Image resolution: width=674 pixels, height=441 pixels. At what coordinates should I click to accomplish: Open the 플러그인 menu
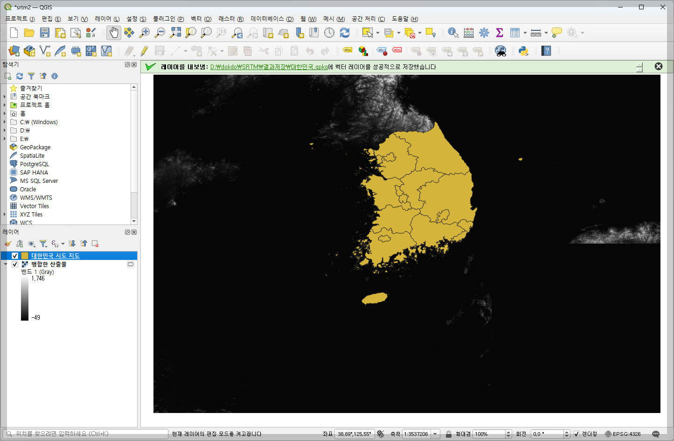[168, 19]
